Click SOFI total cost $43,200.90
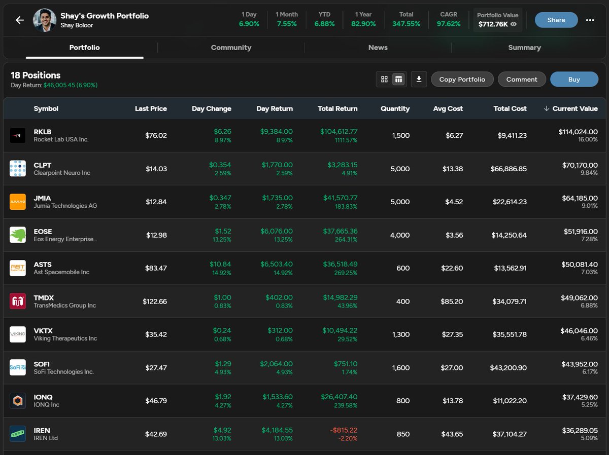Image resolution: width=609 pixels, height=455 pixels. [509, 368]
